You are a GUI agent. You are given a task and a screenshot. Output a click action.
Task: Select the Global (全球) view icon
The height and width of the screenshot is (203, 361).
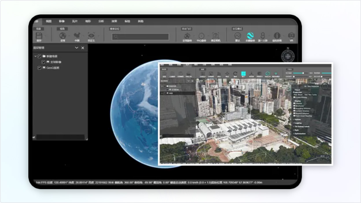[62, 36]
